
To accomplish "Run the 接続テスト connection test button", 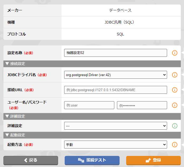I will tap(92, 160).
